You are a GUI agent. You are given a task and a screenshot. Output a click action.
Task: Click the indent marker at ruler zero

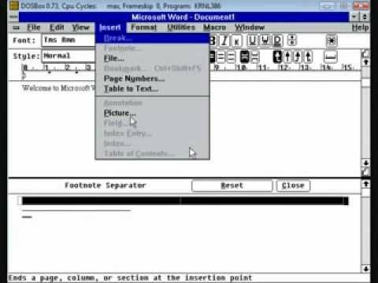point(24,76)
